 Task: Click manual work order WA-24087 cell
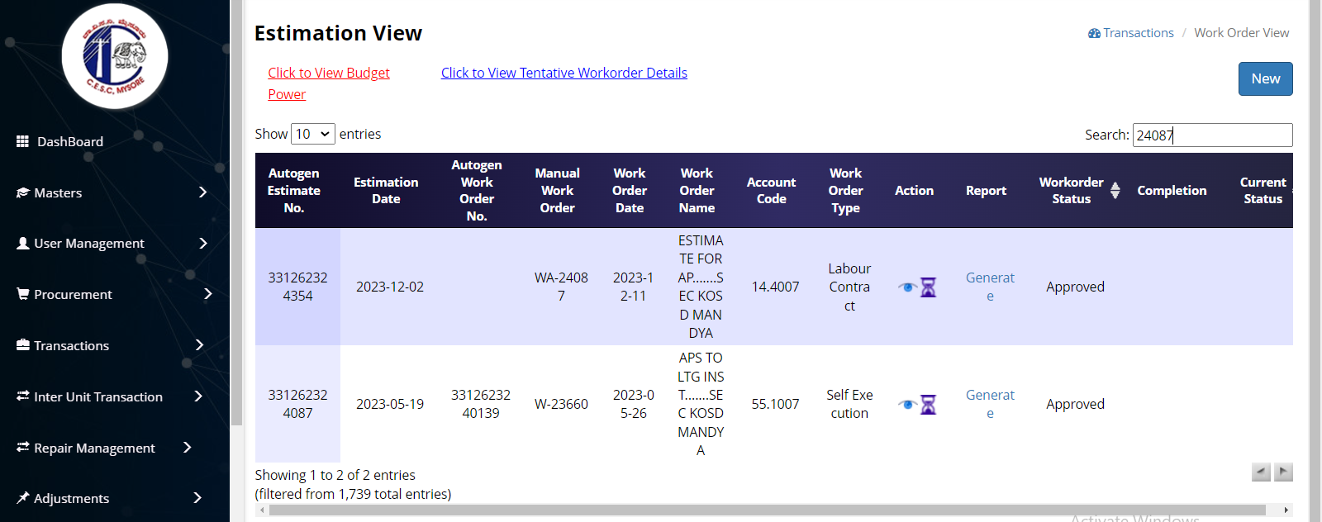561,287
